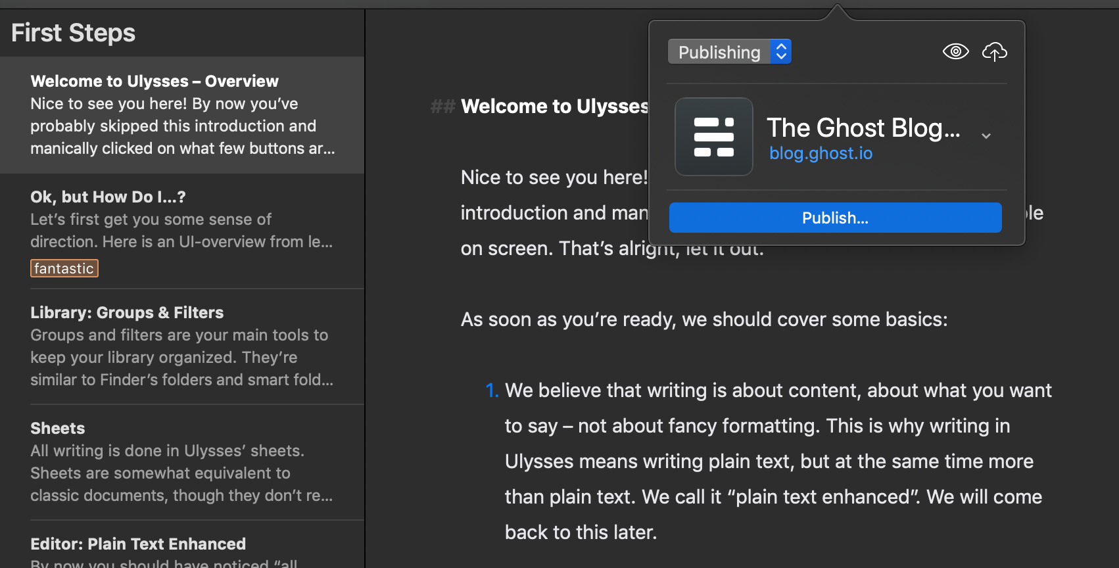Choose the Sheets entry in sheet list
This screenshot has width=1119, height=568.
click(x=182, y=461)
